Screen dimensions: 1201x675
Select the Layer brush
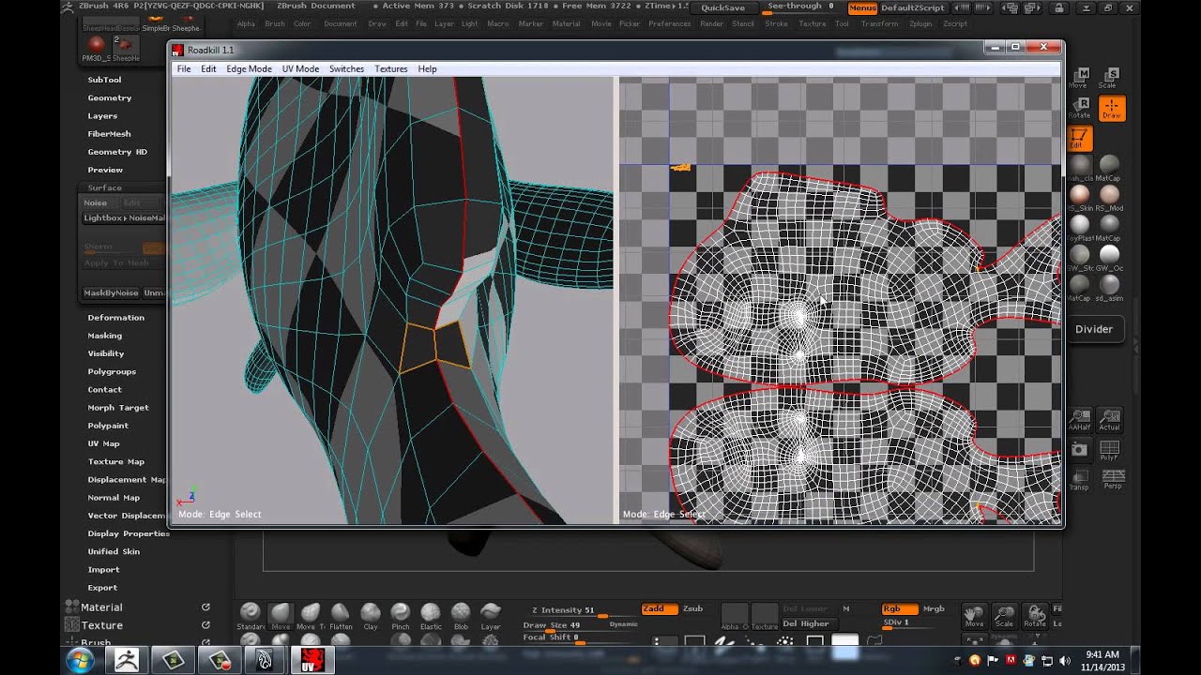[x=491, y=616]
